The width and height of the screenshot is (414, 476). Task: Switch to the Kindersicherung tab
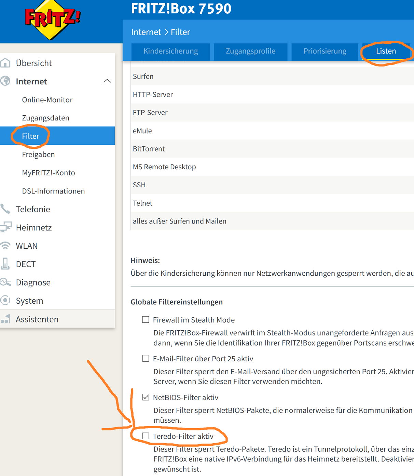click(171, 51)
